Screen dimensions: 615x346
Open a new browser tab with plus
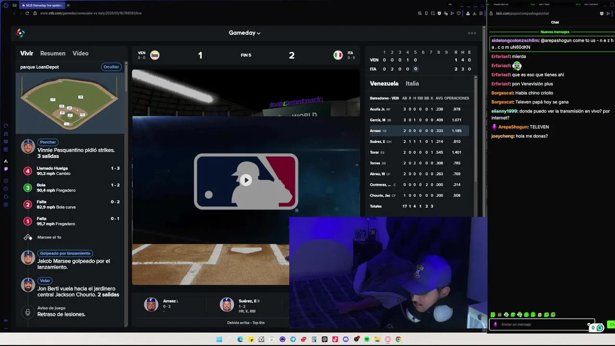(68, 5)
